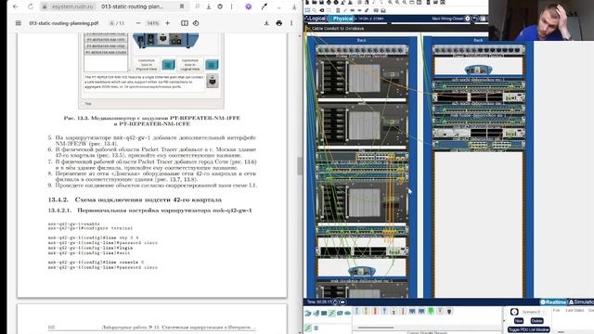Select Network Devices category in device panel

click(308, 314)
